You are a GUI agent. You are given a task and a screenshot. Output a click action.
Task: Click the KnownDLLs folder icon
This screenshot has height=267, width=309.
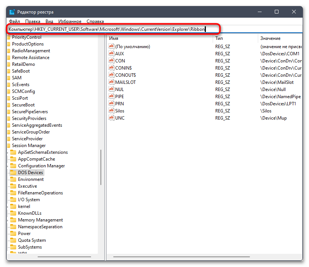coord(13,213)
